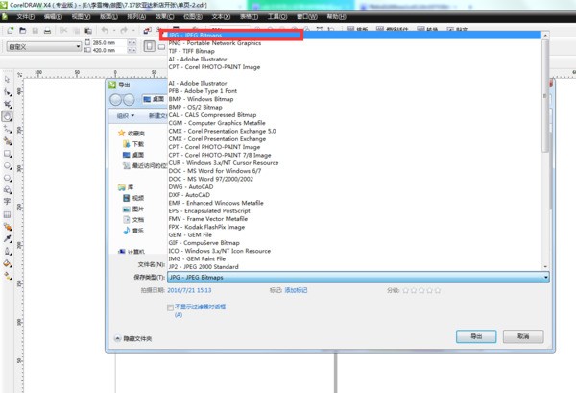The height and width of the screenshot is (393, 576).
Task: Select the Pick tool in the toolbox
Action: [x=7, y=79]
